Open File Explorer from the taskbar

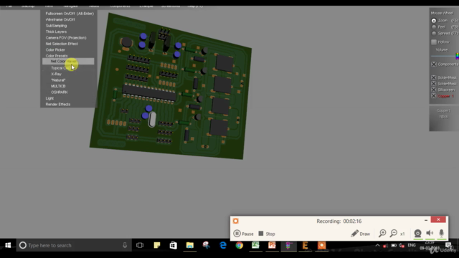(x=189, y=245)
